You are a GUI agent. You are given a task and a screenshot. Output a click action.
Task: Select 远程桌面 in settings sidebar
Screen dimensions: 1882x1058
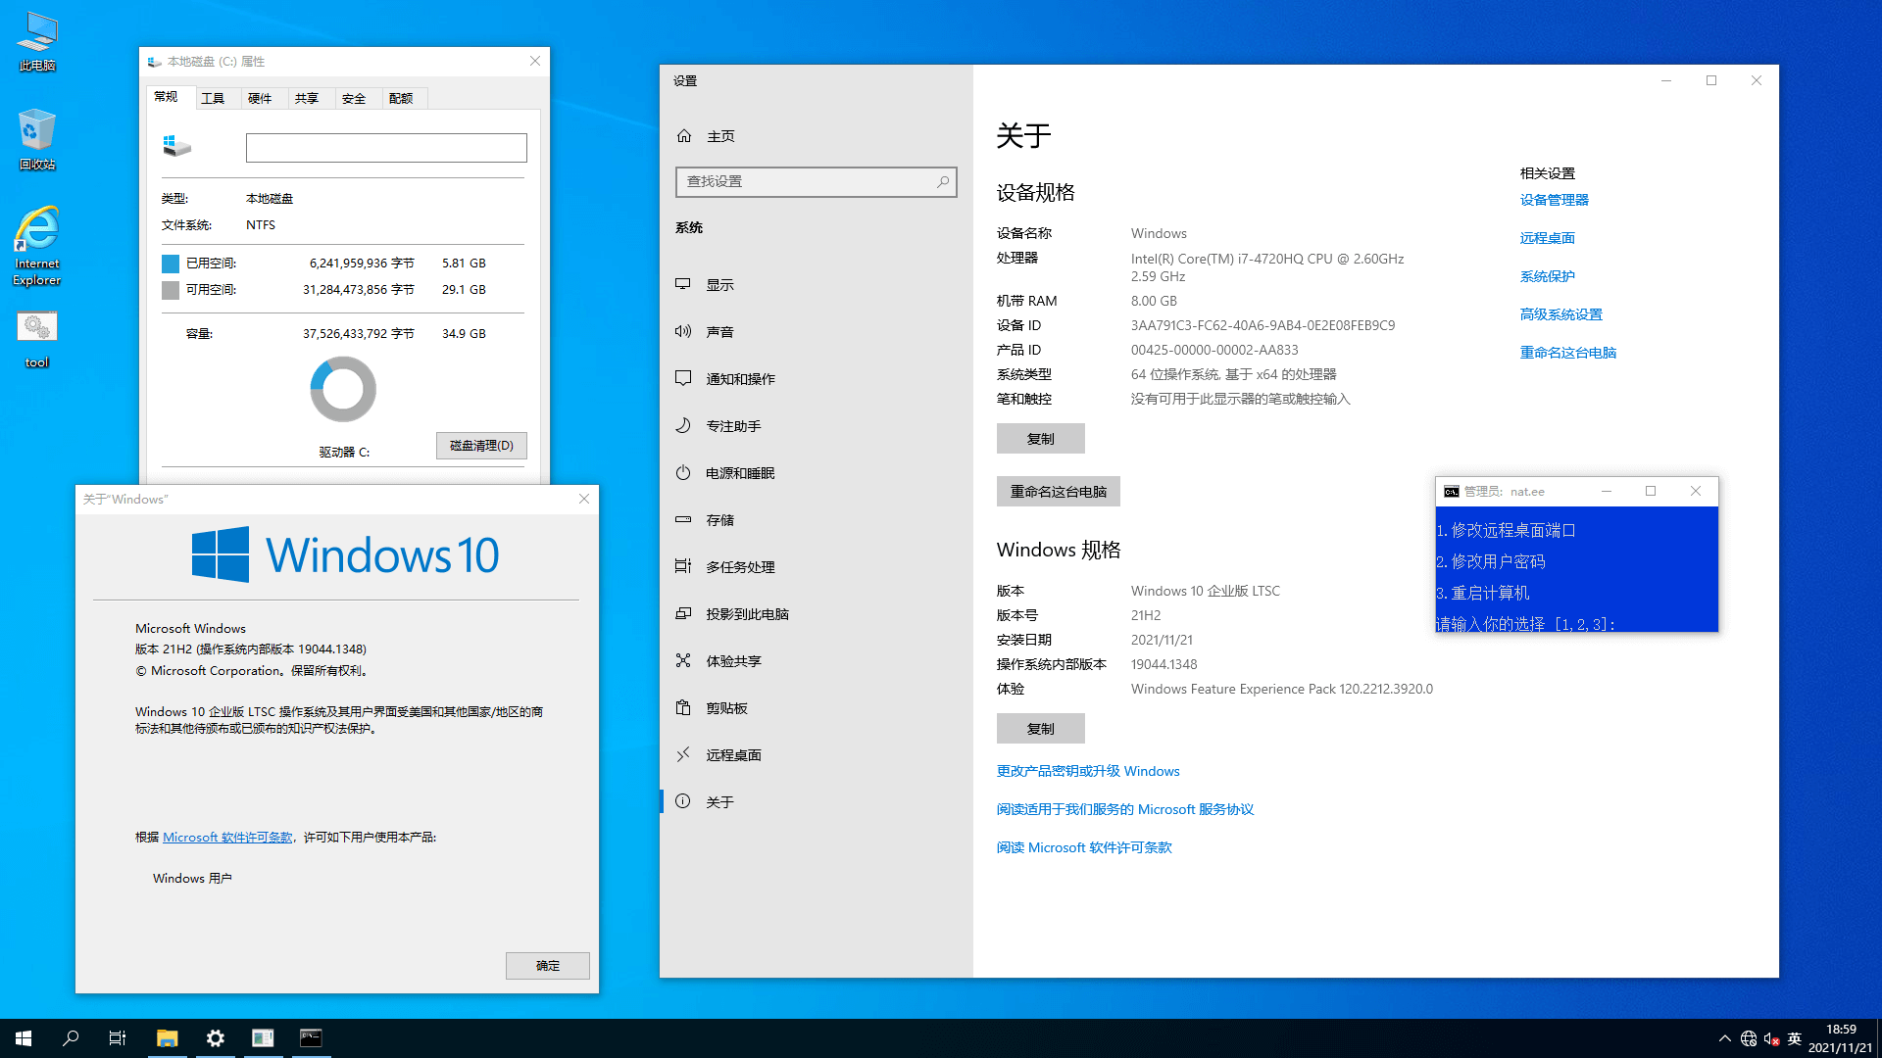pos(733,754)
